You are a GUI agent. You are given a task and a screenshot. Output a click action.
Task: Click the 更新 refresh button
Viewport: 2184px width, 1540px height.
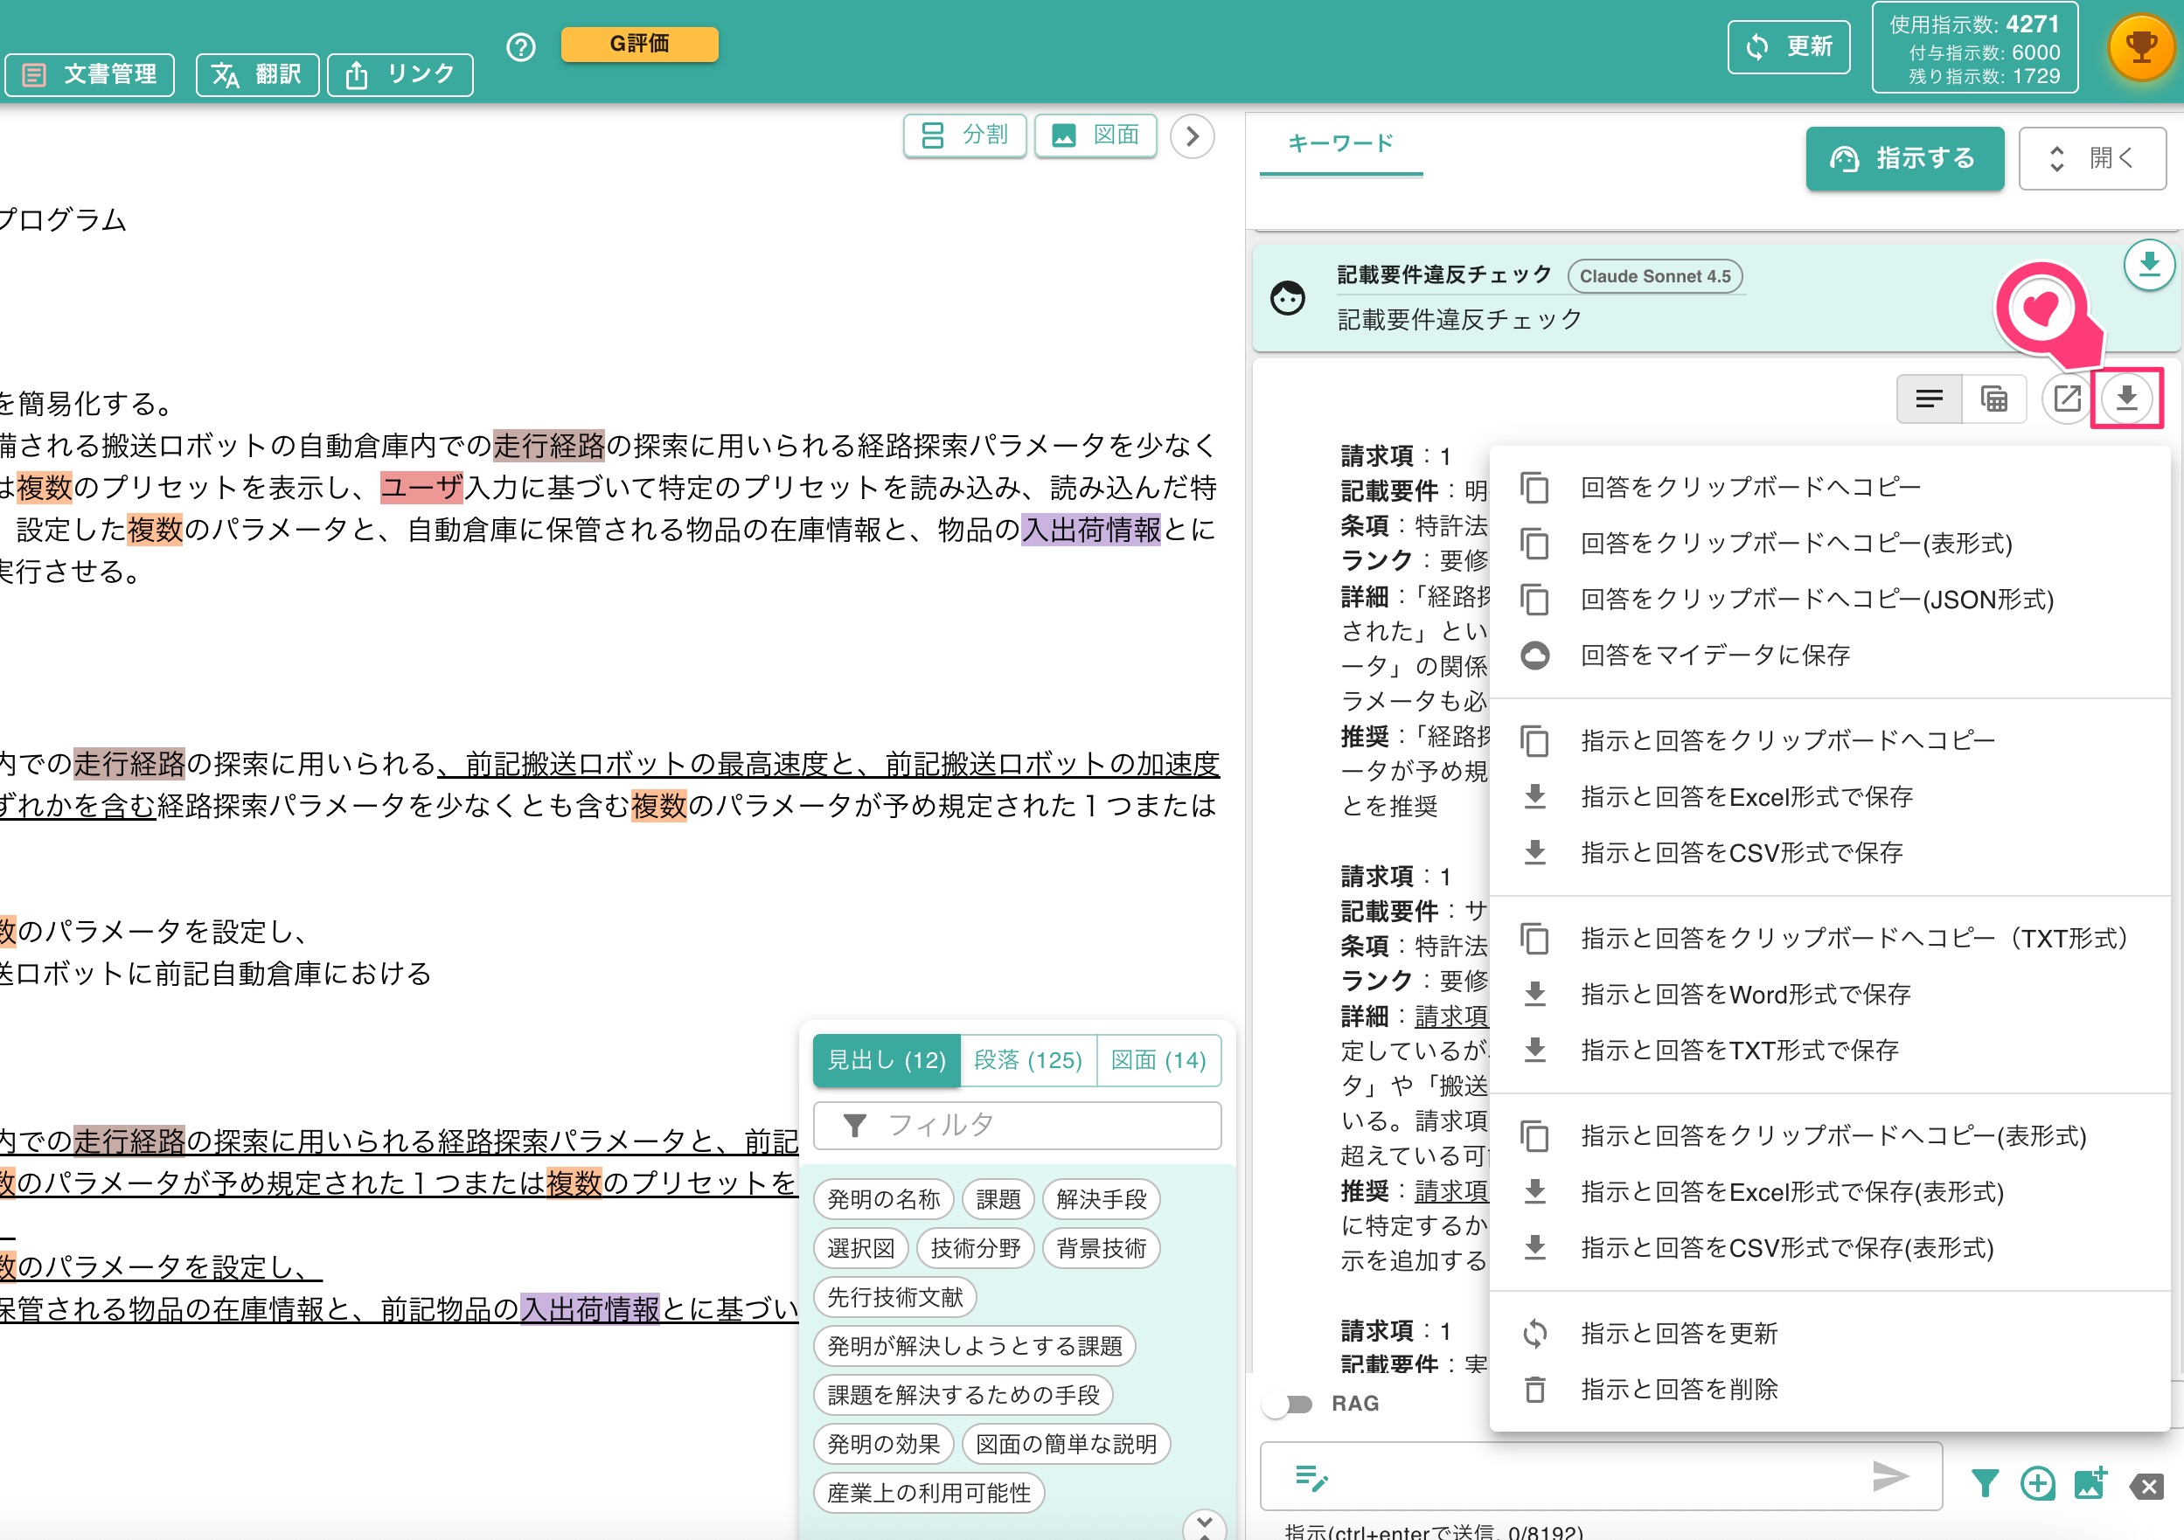1788,46
